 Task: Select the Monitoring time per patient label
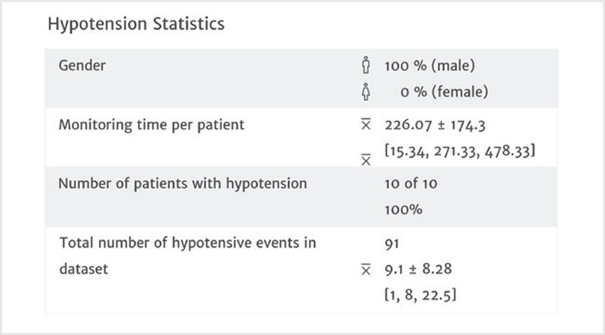[x=151, y=125]
